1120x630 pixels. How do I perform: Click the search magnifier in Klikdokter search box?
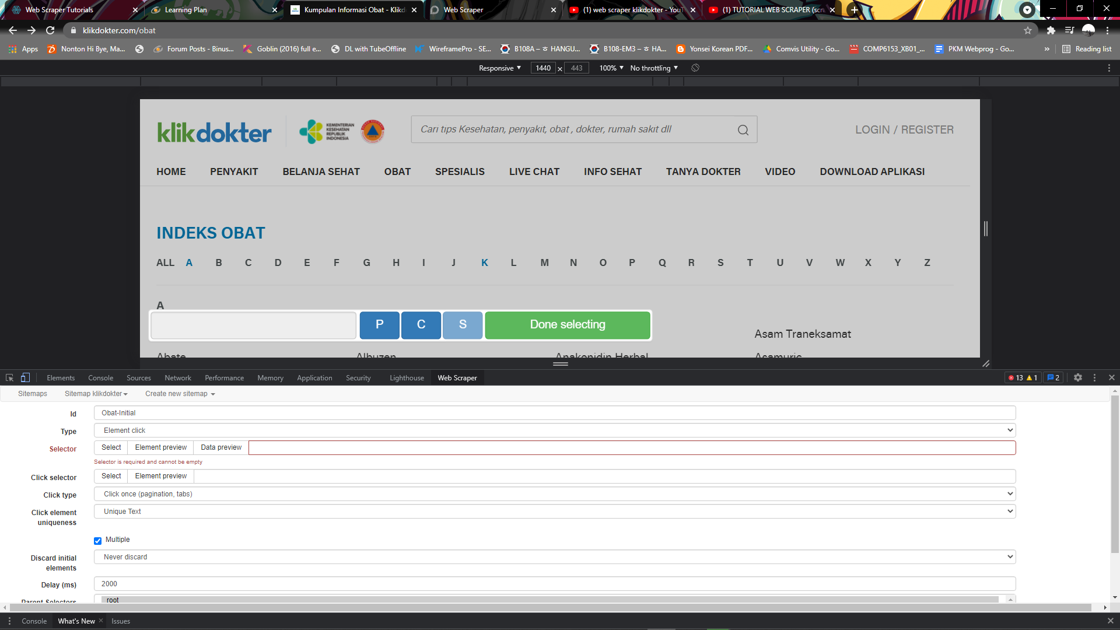point(743,130)
